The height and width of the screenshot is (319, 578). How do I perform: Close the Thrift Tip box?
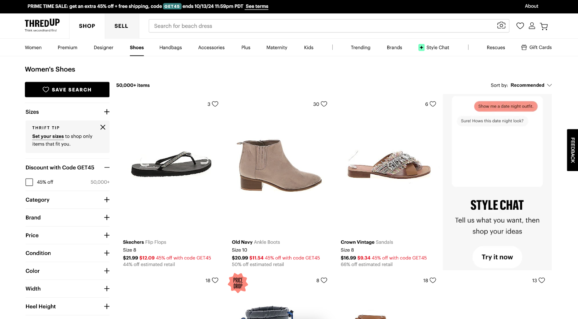tap(103, 127)
